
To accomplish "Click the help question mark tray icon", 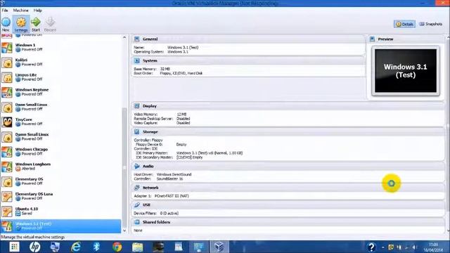I will click(x=371, y=247).
